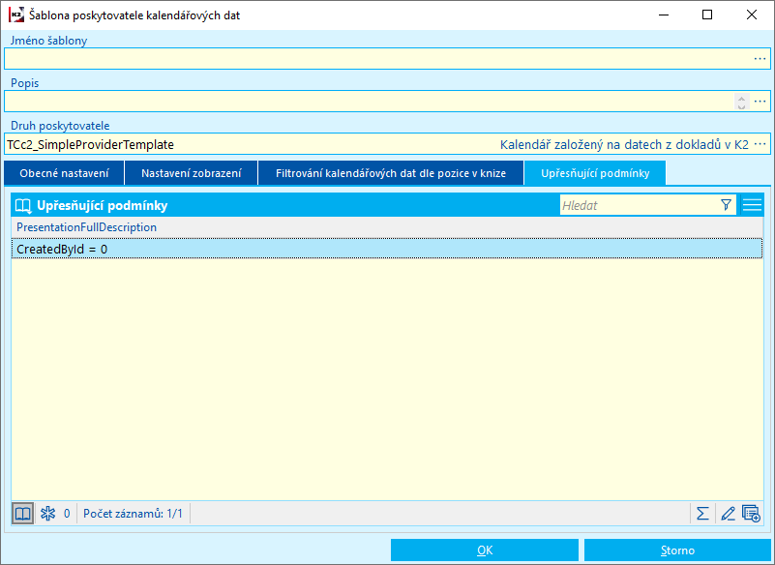
Task: Click the down arrow of Popis field
Action: pyautogui.click(x=741, y=105)
